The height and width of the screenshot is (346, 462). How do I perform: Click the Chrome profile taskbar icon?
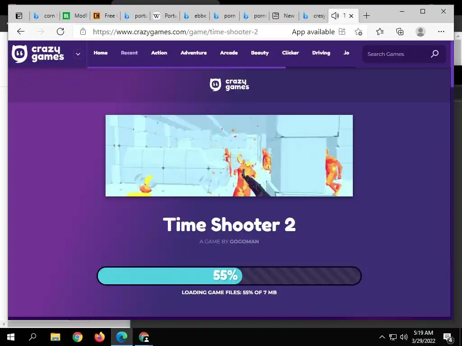[144, 337]
